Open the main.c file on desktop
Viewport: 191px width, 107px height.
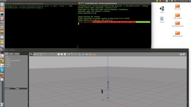click(162, 19)
